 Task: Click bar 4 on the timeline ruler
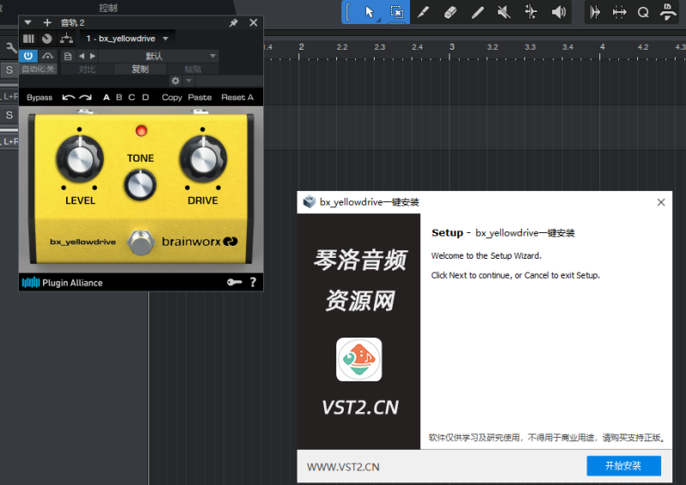(602, 47)
